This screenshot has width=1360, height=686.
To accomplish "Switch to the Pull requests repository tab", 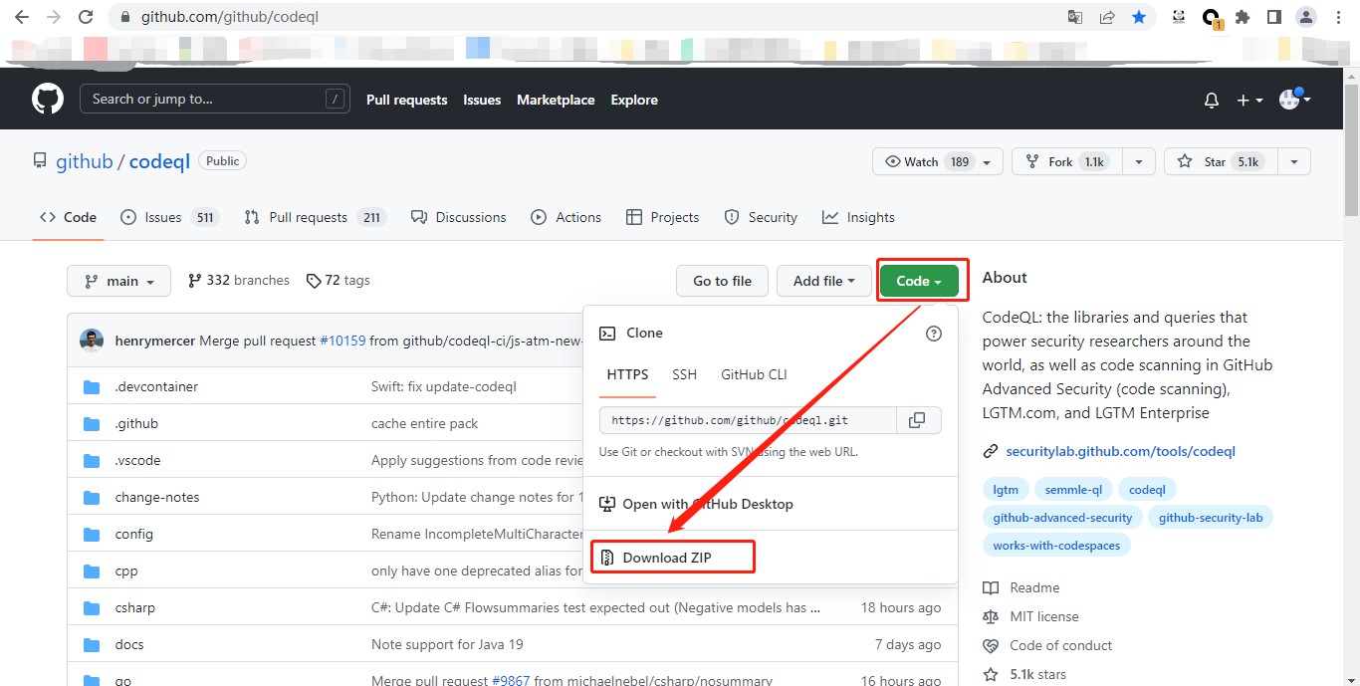I will [315, 217].
